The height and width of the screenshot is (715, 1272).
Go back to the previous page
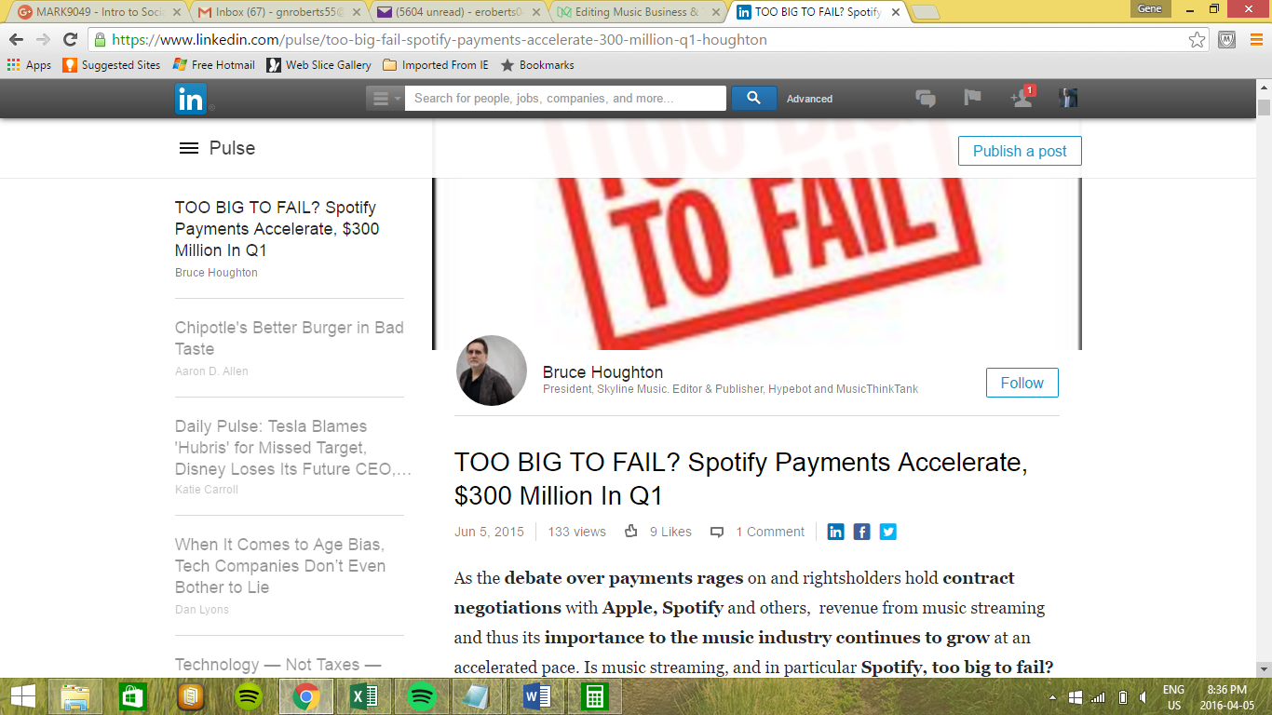17,39
